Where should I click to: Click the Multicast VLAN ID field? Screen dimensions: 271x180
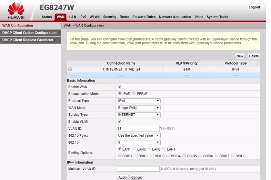coord(138,169)
